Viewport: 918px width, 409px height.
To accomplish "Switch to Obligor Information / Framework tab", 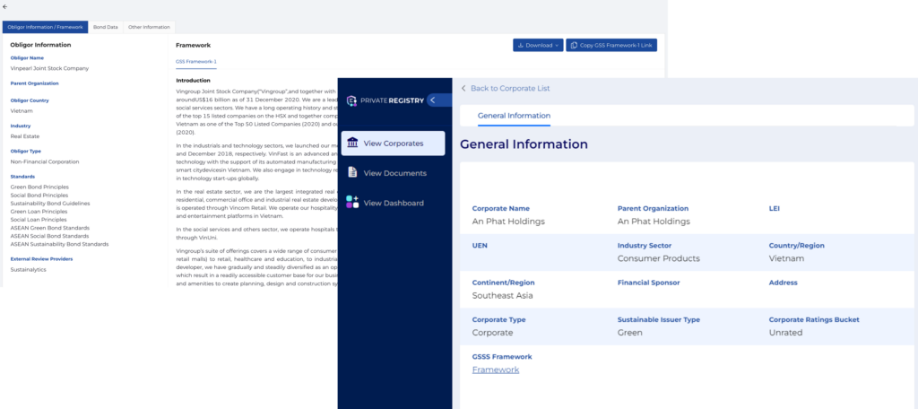I will pyautogui.click(x=45, y=27).
